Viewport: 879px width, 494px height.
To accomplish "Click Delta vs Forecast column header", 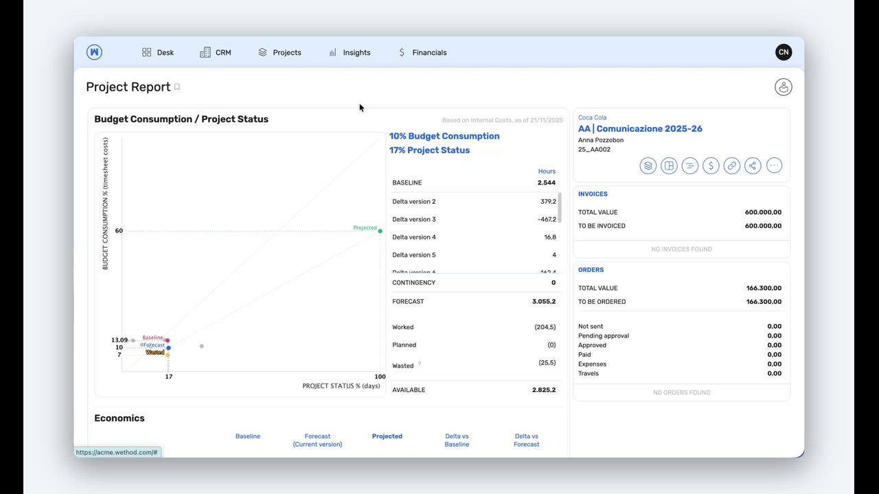I will point(527,440).
